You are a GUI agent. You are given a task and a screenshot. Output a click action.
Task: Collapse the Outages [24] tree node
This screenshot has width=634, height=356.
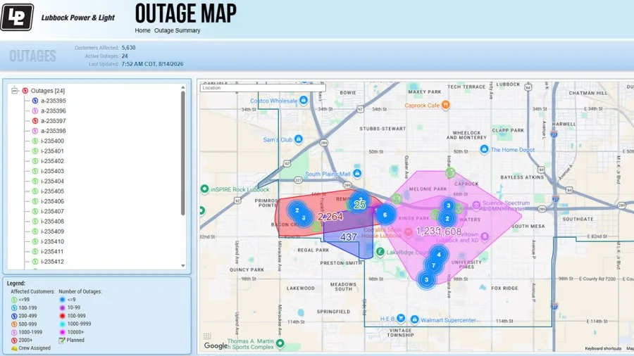coord(14,91)
